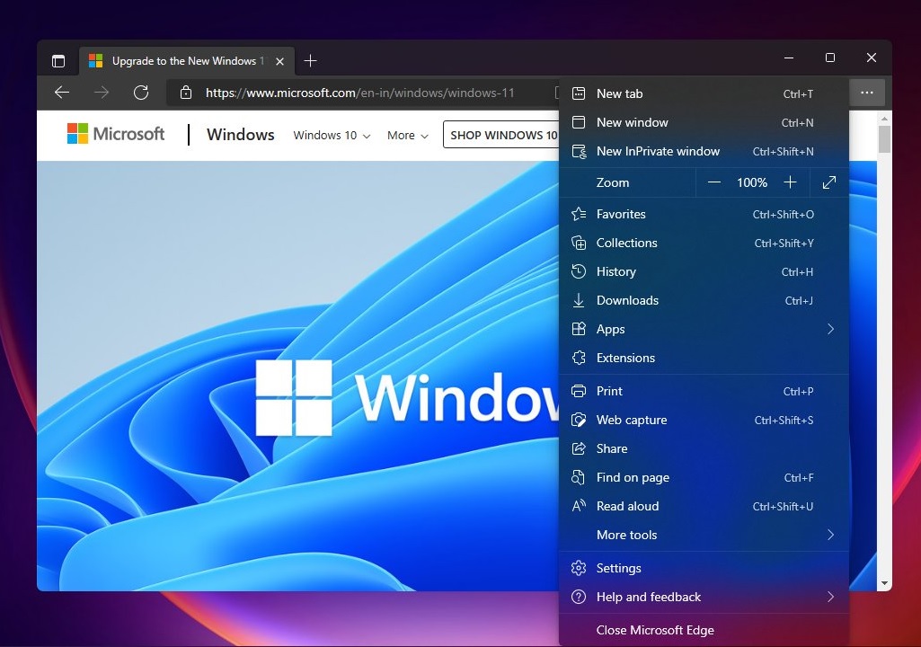921x647 pixels.
Task: Click the back navigation arrow
Action: tap(61, 92)
